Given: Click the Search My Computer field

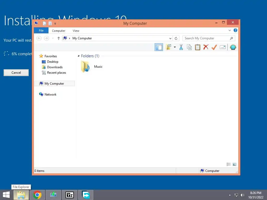Looking at the screenshot, I should point(209,38).
